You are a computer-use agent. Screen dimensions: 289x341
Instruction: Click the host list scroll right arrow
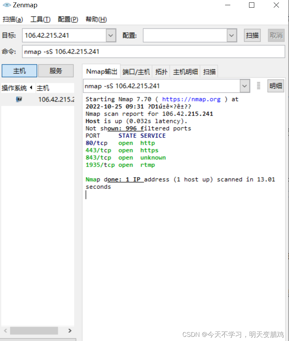[x=70, y=331]
